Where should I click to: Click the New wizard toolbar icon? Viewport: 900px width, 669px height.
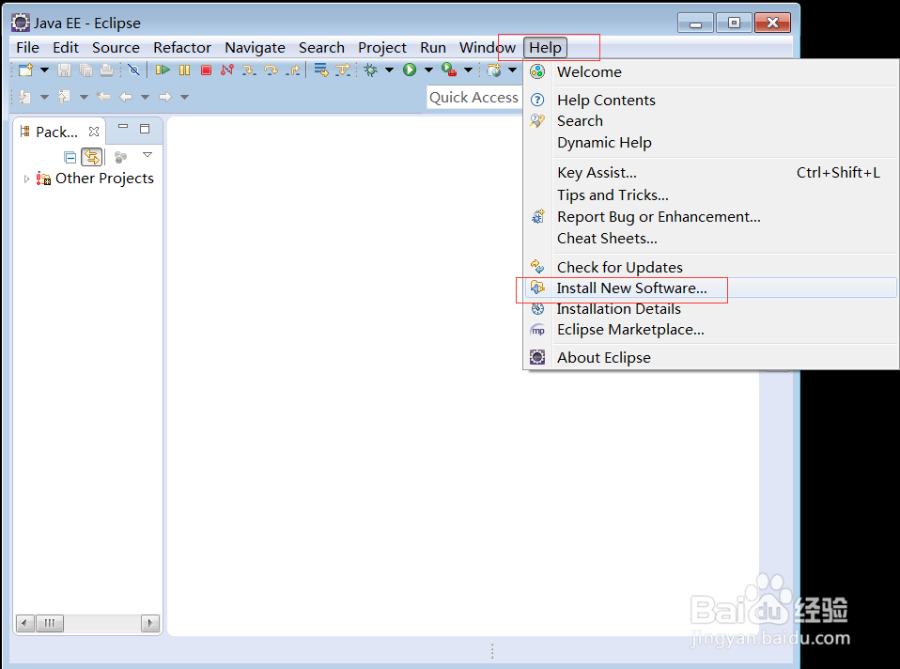tap(25, 70)
